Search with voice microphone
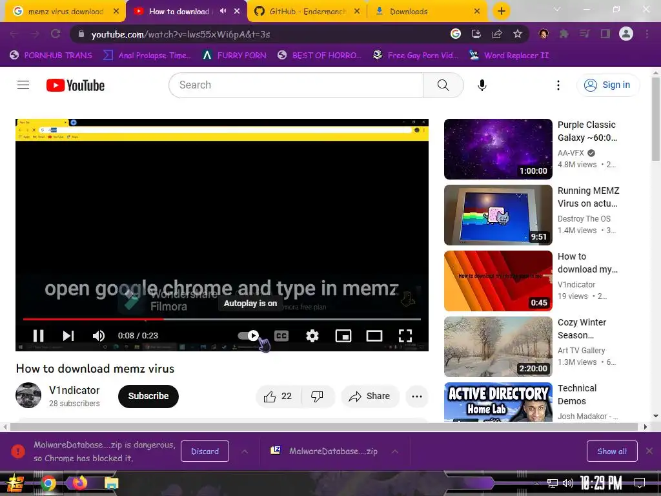Viewport: 661px width, 496px height. [x=482, y=85]
